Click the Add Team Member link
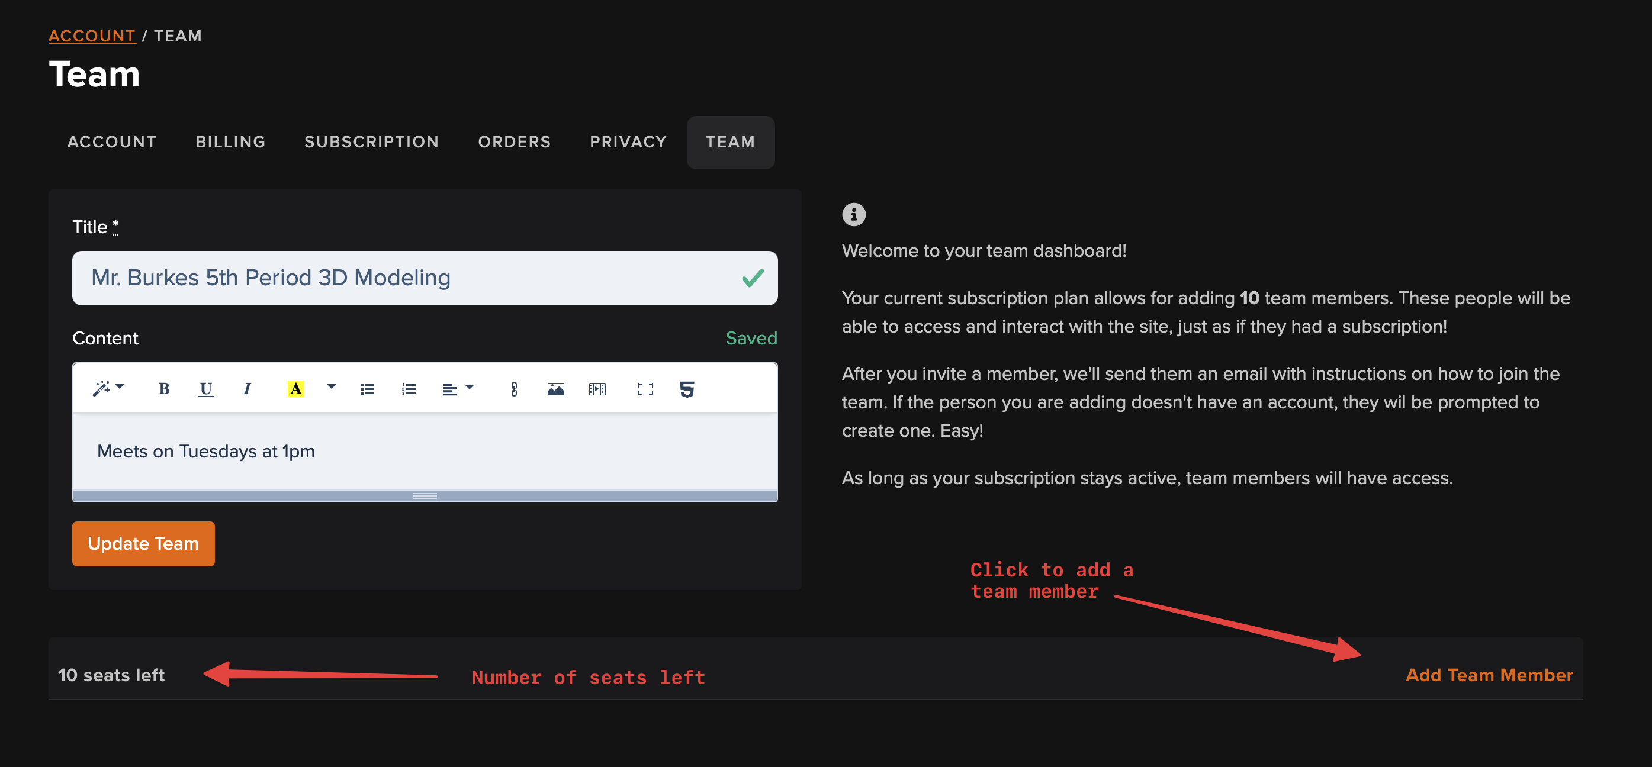The width and height of the screenshot is (1652, 767). tap(1489, 675)
